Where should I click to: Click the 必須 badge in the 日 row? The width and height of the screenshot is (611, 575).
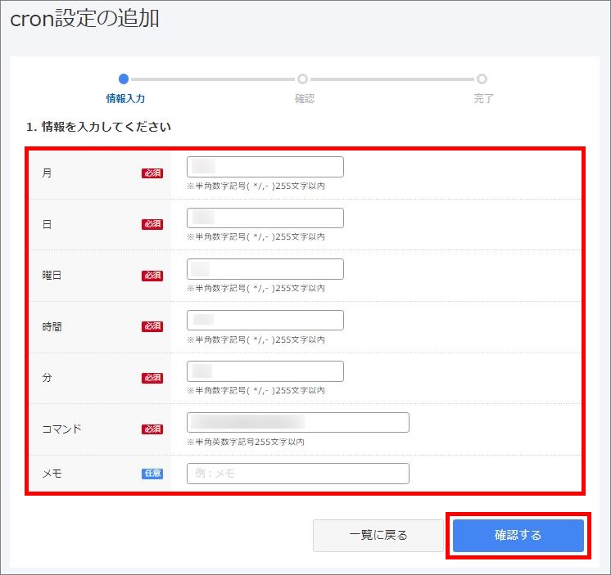[x=152, y=224]
